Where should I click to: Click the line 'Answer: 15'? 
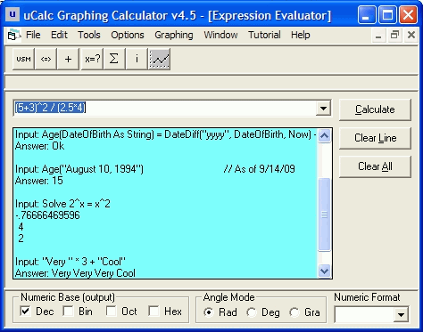39,181
